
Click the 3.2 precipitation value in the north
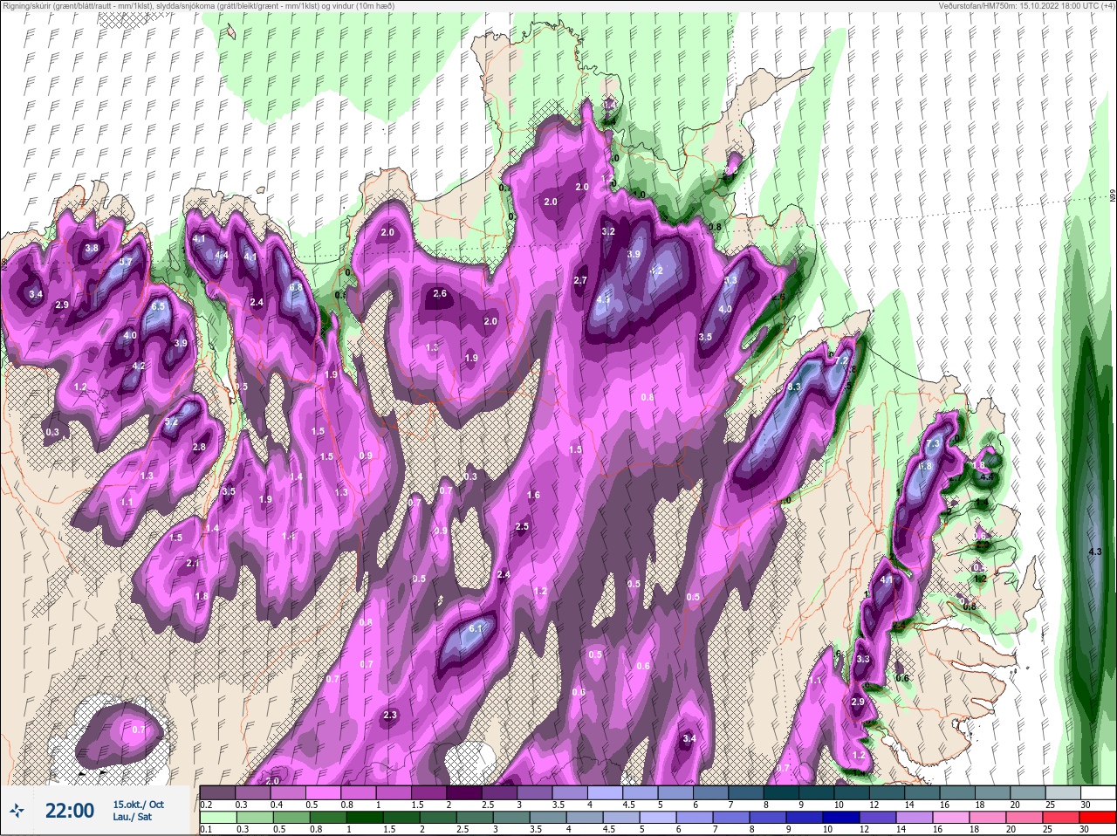(609, 232)
